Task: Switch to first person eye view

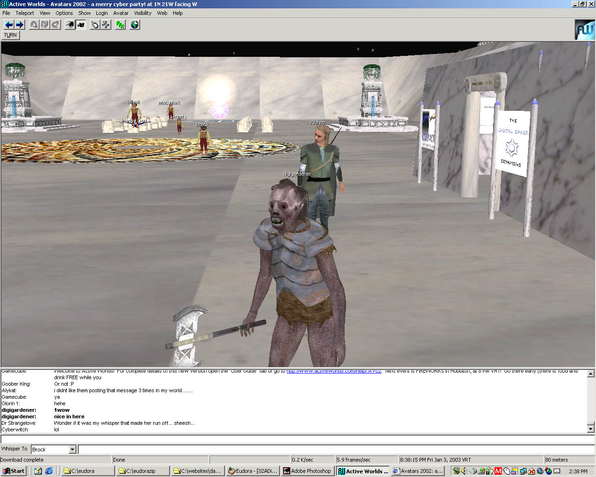Action: pos(70,25)
